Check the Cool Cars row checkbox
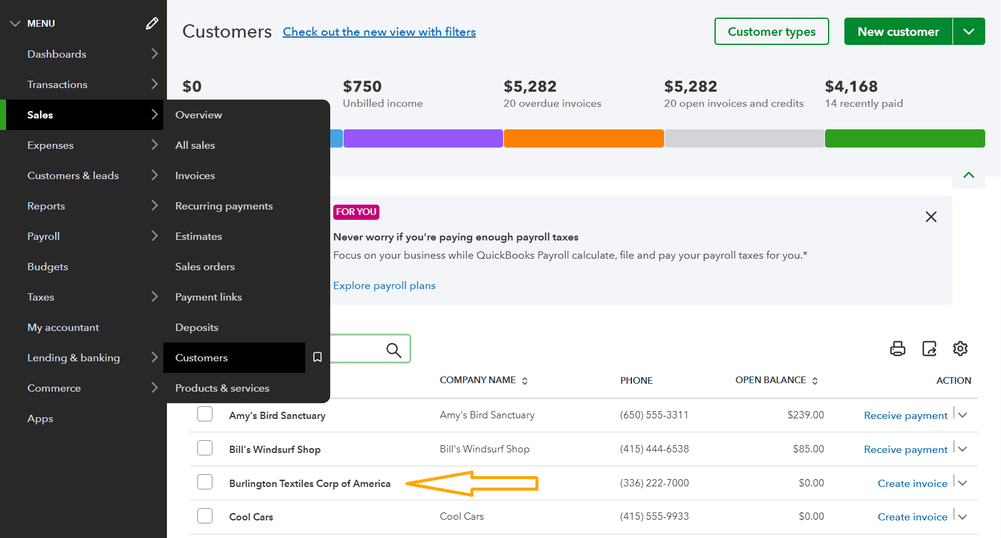1001x538 pixels. (205, 516)
